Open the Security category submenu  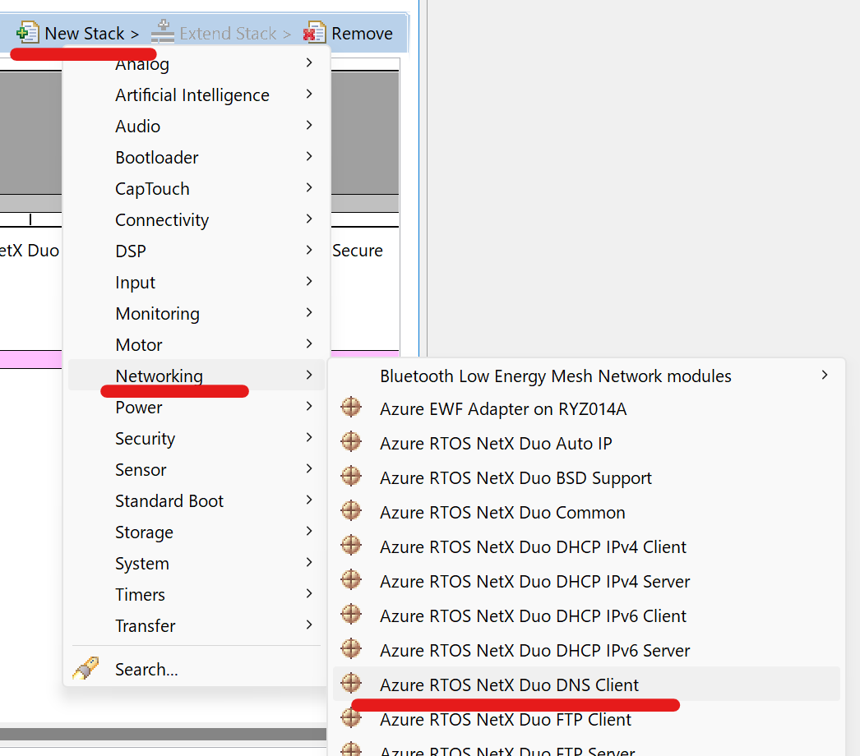pyautogui.click(x=197, y=439)
